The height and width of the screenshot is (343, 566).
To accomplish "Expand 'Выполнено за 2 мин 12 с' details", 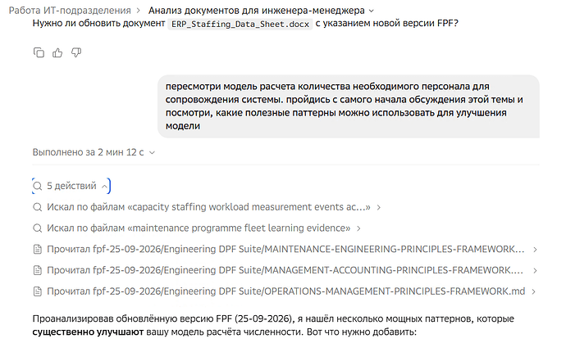I will point(94,152).
